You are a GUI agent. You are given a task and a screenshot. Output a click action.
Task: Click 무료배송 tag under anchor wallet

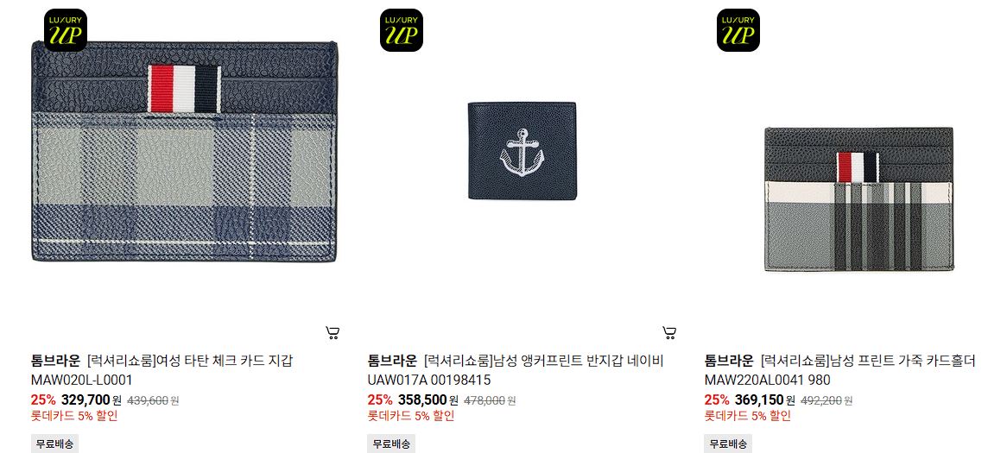pos(391,444)
